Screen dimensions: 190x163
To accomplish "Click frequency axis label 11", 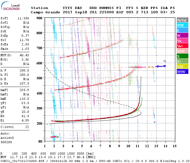I will pos(137,146).
